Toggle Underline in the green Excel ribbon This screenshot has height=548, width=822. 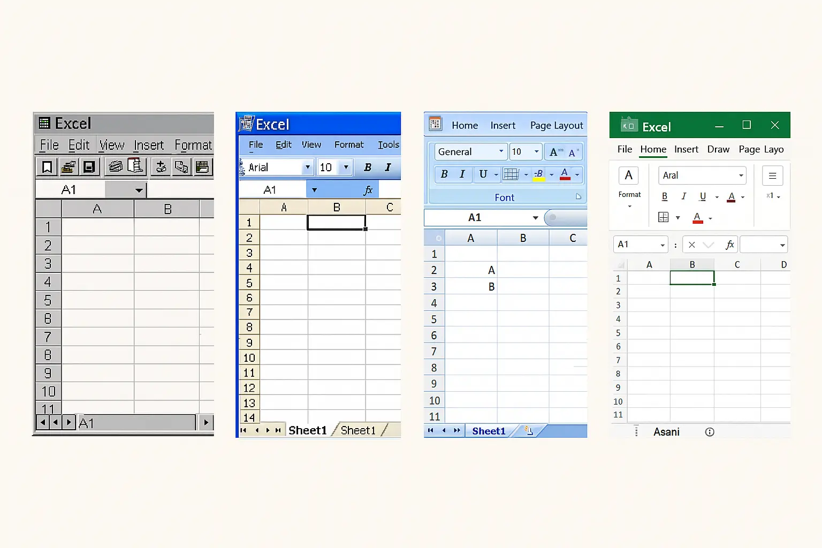pos(703,196)
